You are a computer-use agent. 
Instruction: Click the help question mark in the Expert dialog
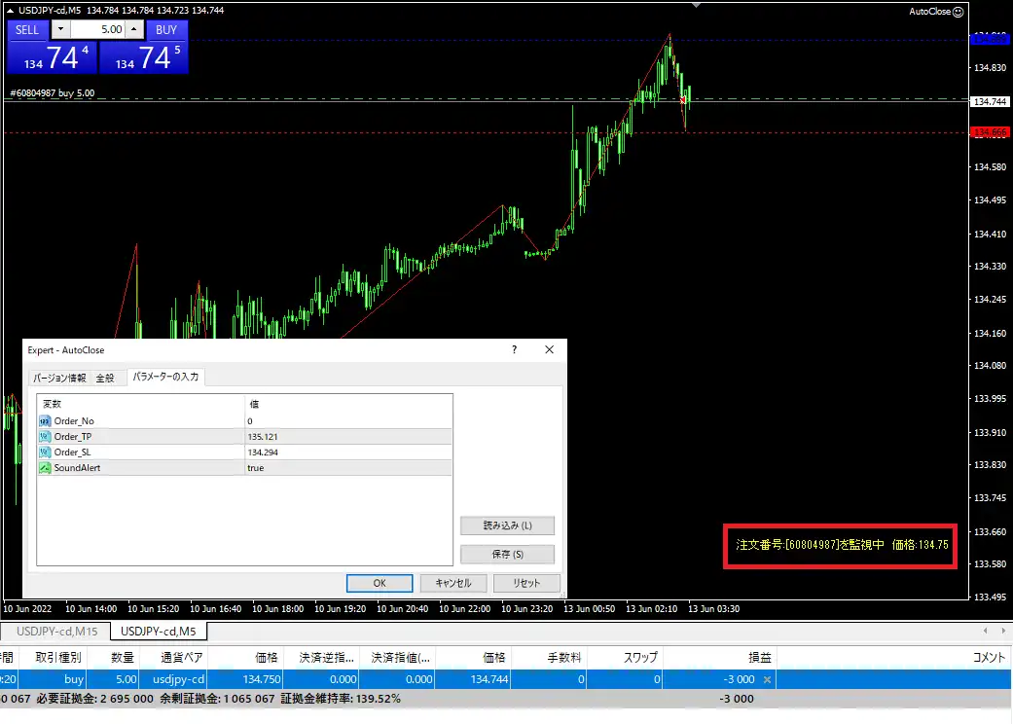[x=514, y=350]
